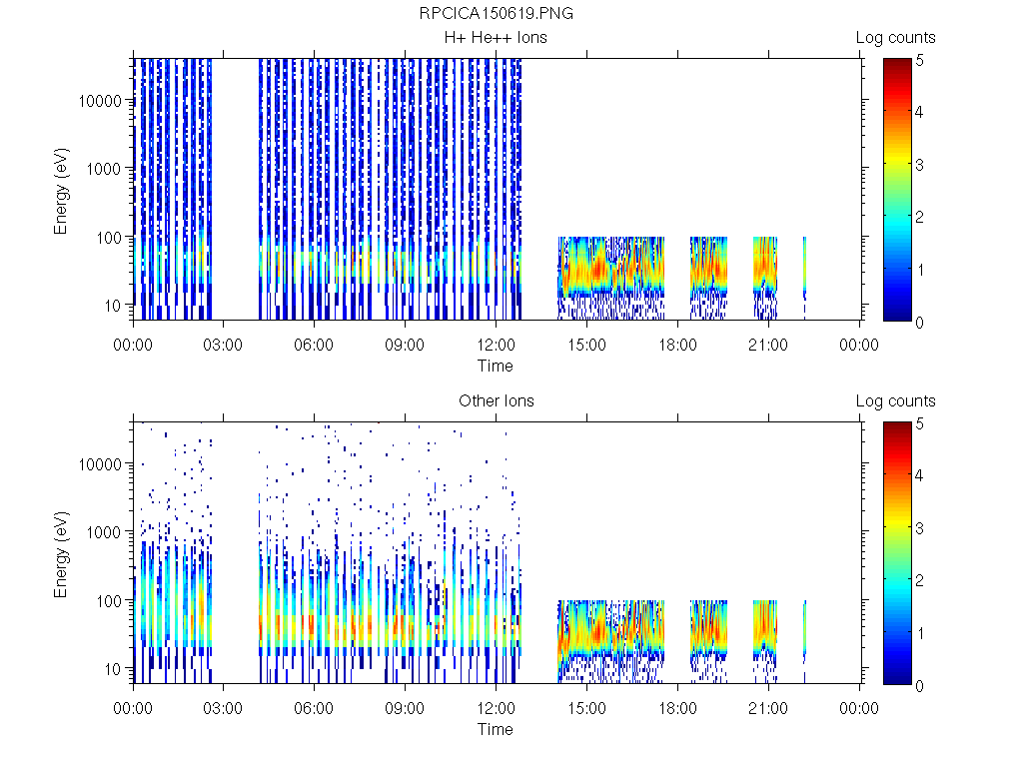Click the 06:00 tick label on the upper plot
This screenshot has height=767, width=1023.
tap(315, 346)
